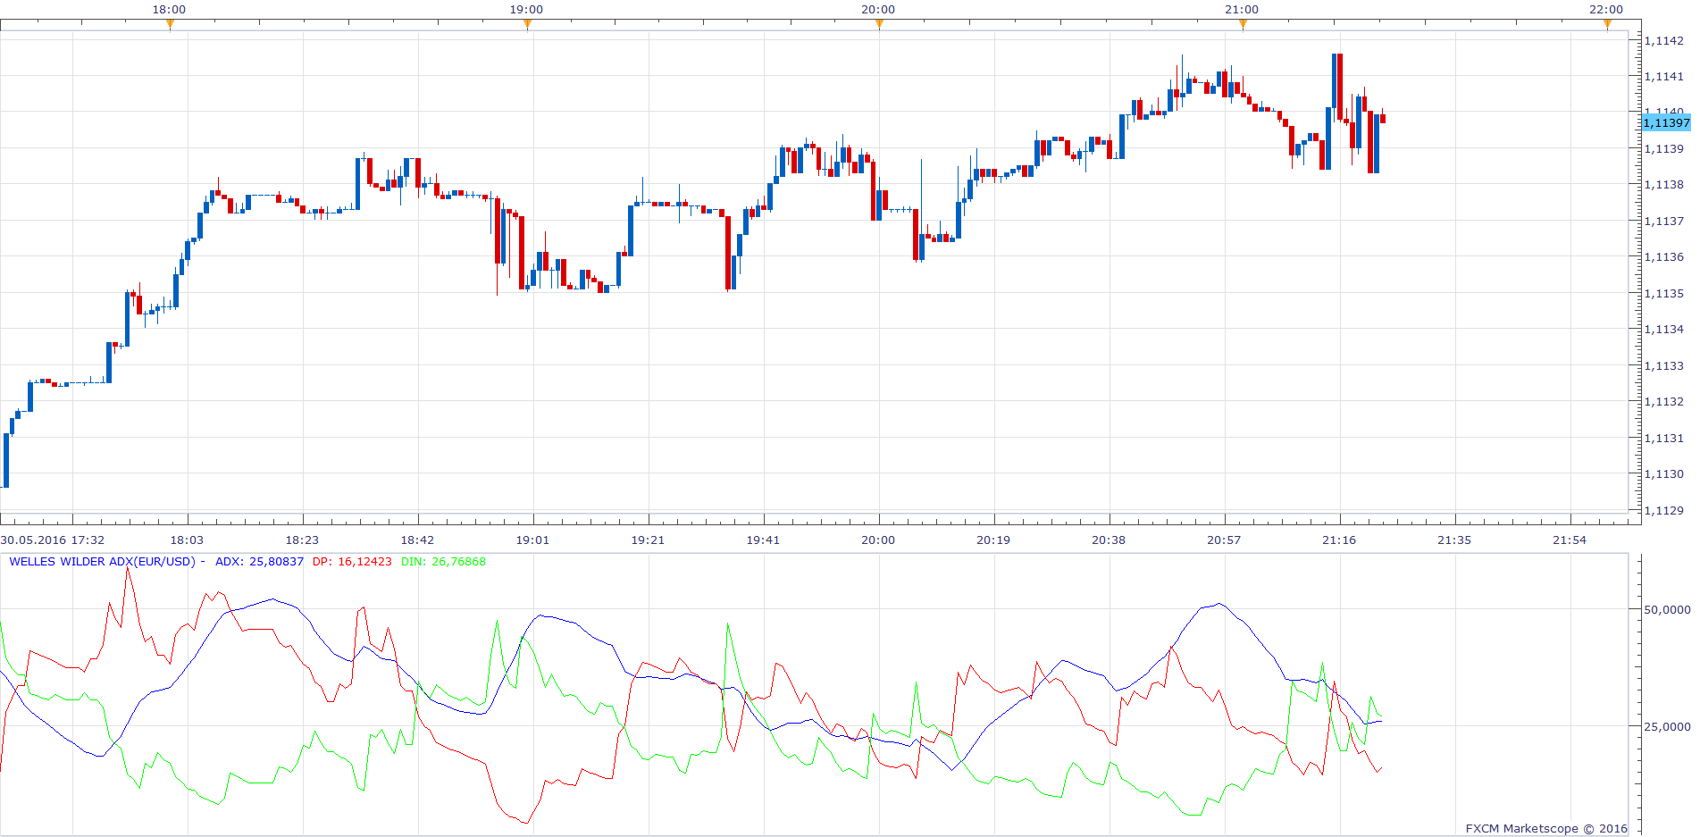This screenshot has height=837, width=1700.
Task: Click the 1,1133 price axis label
Action: (1664, 365)
